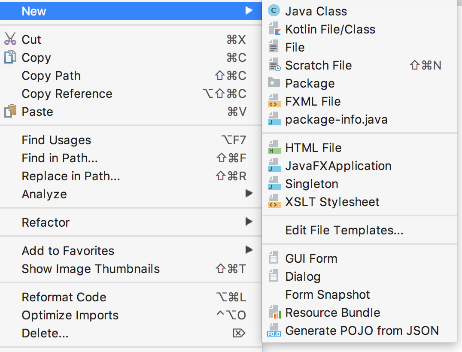Click the POJO generator icon
This screenshot has height=352, width=462.
[274, 330]
